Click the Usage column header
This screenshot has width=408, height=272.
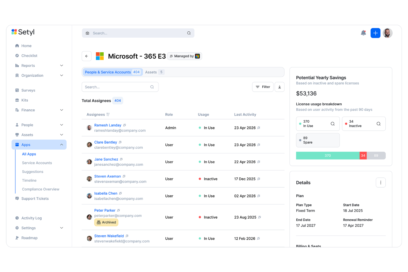pyautogui.click(x=203, y=114)
